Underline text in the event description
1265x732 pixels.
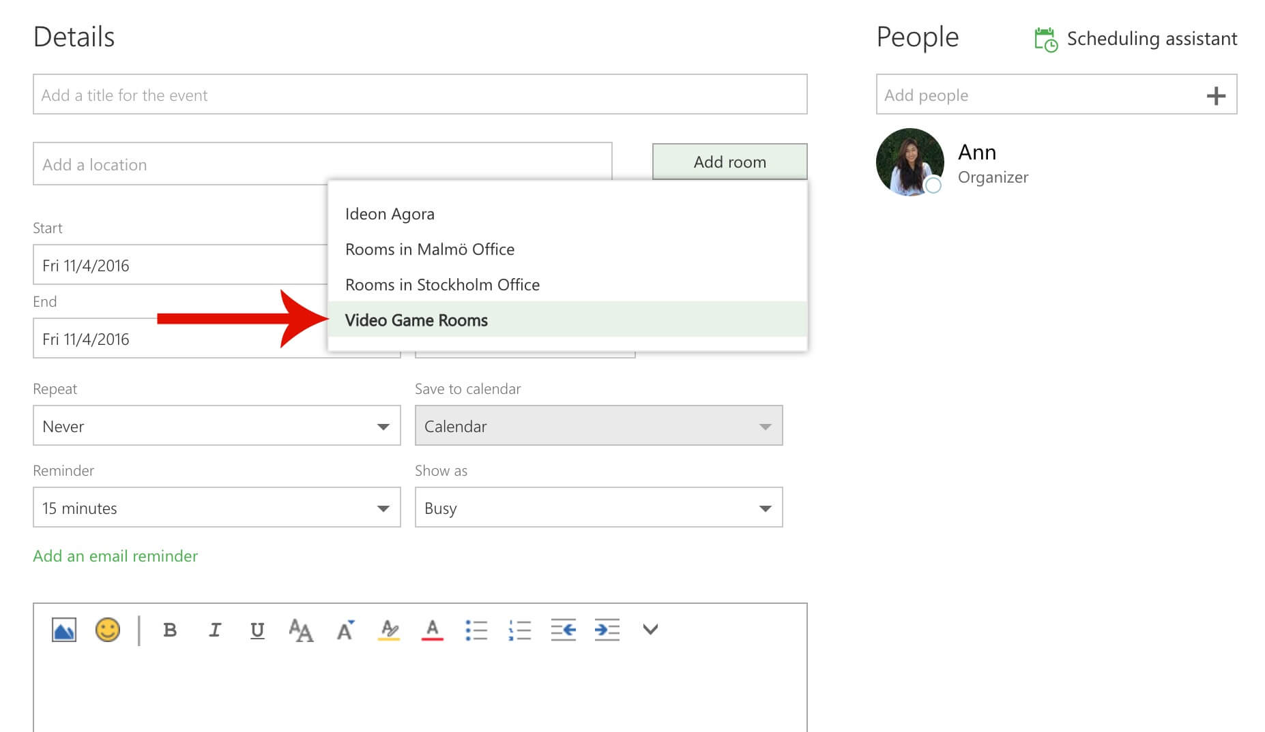pos(257,630)
